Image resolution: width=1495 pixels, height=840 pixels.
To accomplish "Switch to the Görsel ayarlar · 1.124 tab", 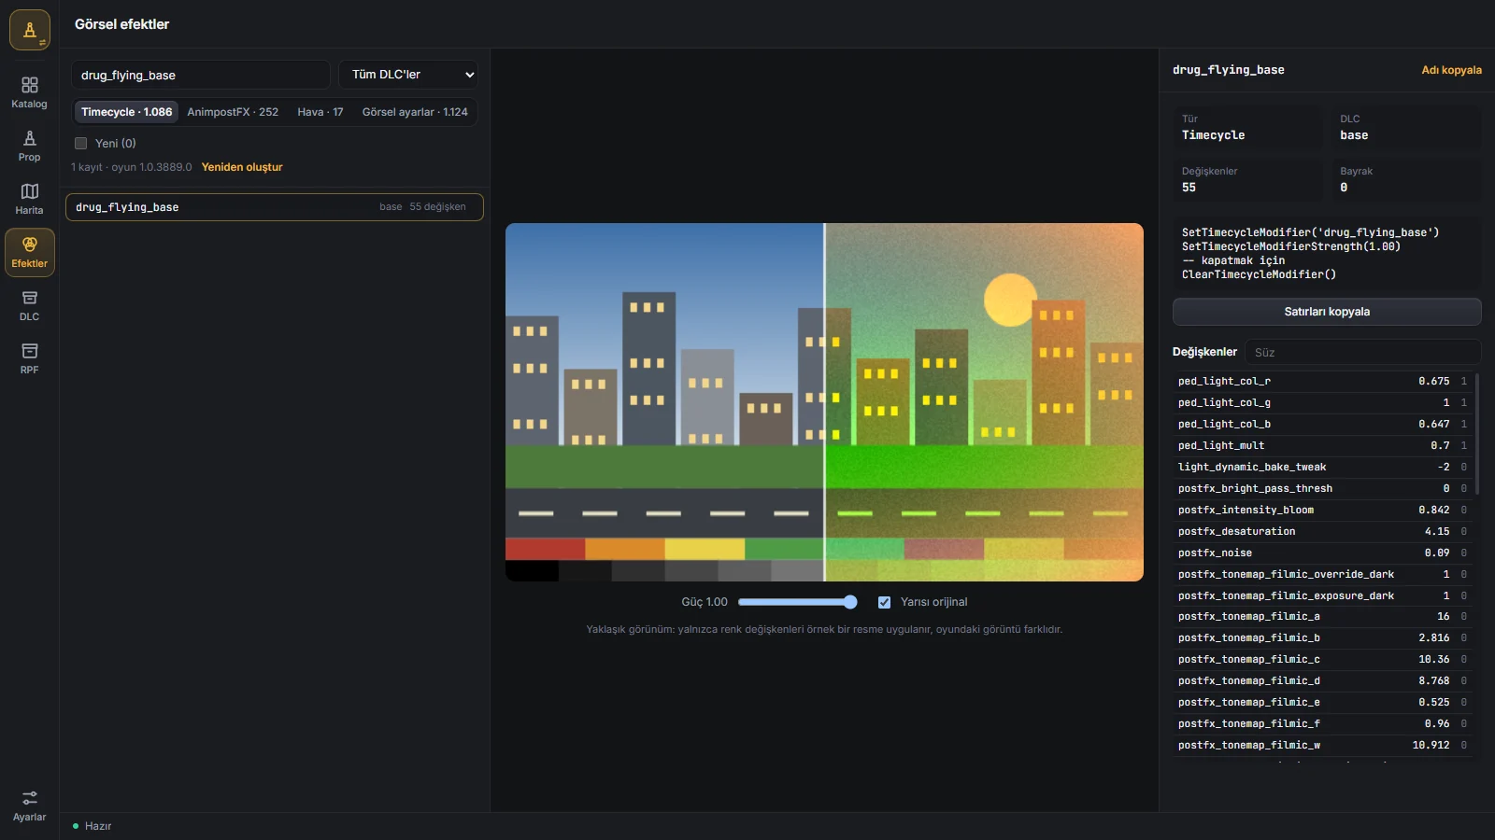I will click(x=415, y=112).
